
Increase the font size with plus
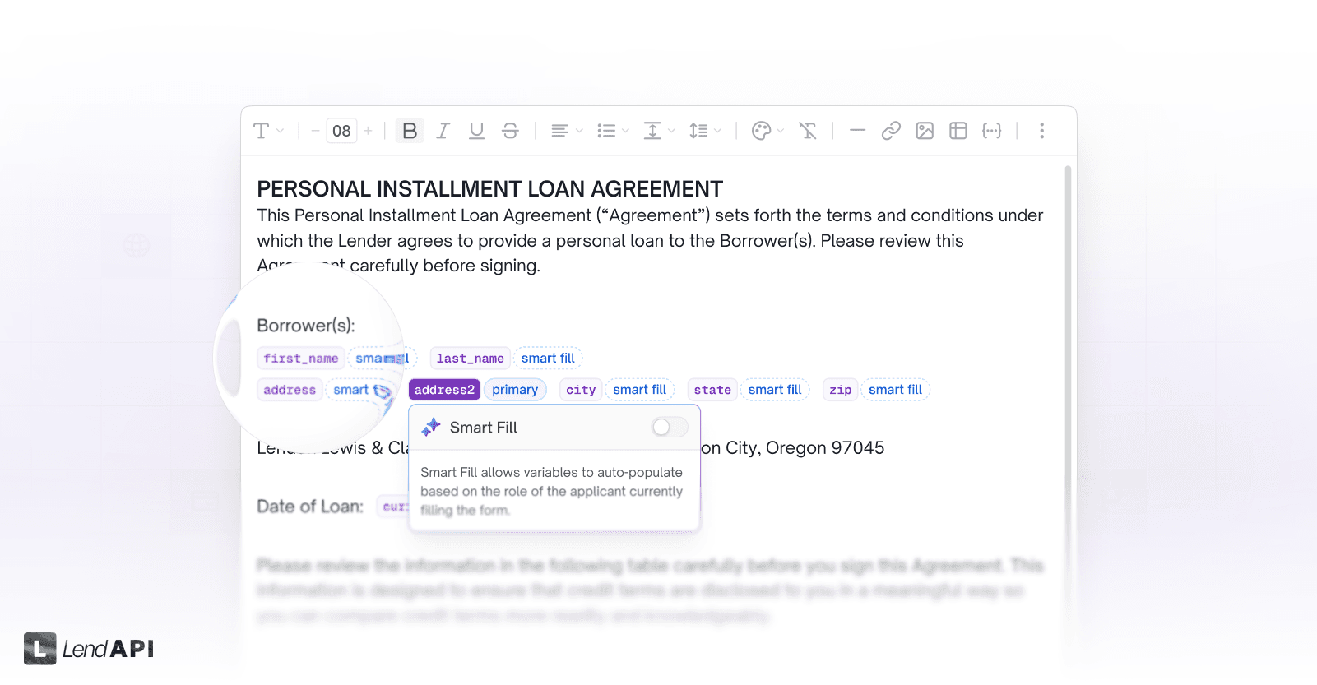tap(368, 131)
